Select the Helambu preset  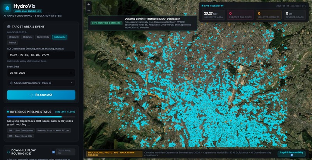click(x=27, y=37)
